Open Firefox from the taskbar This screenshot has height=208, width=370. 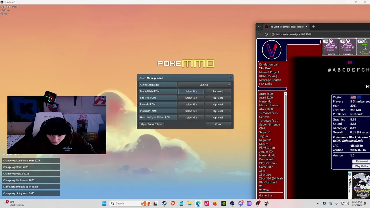215,203
